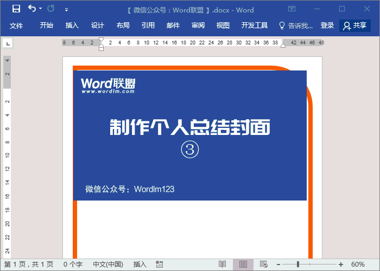The width and height of the screenshot is (380, 271).
Task: Click the right indent marker on ruler
Action: point(283,46)
